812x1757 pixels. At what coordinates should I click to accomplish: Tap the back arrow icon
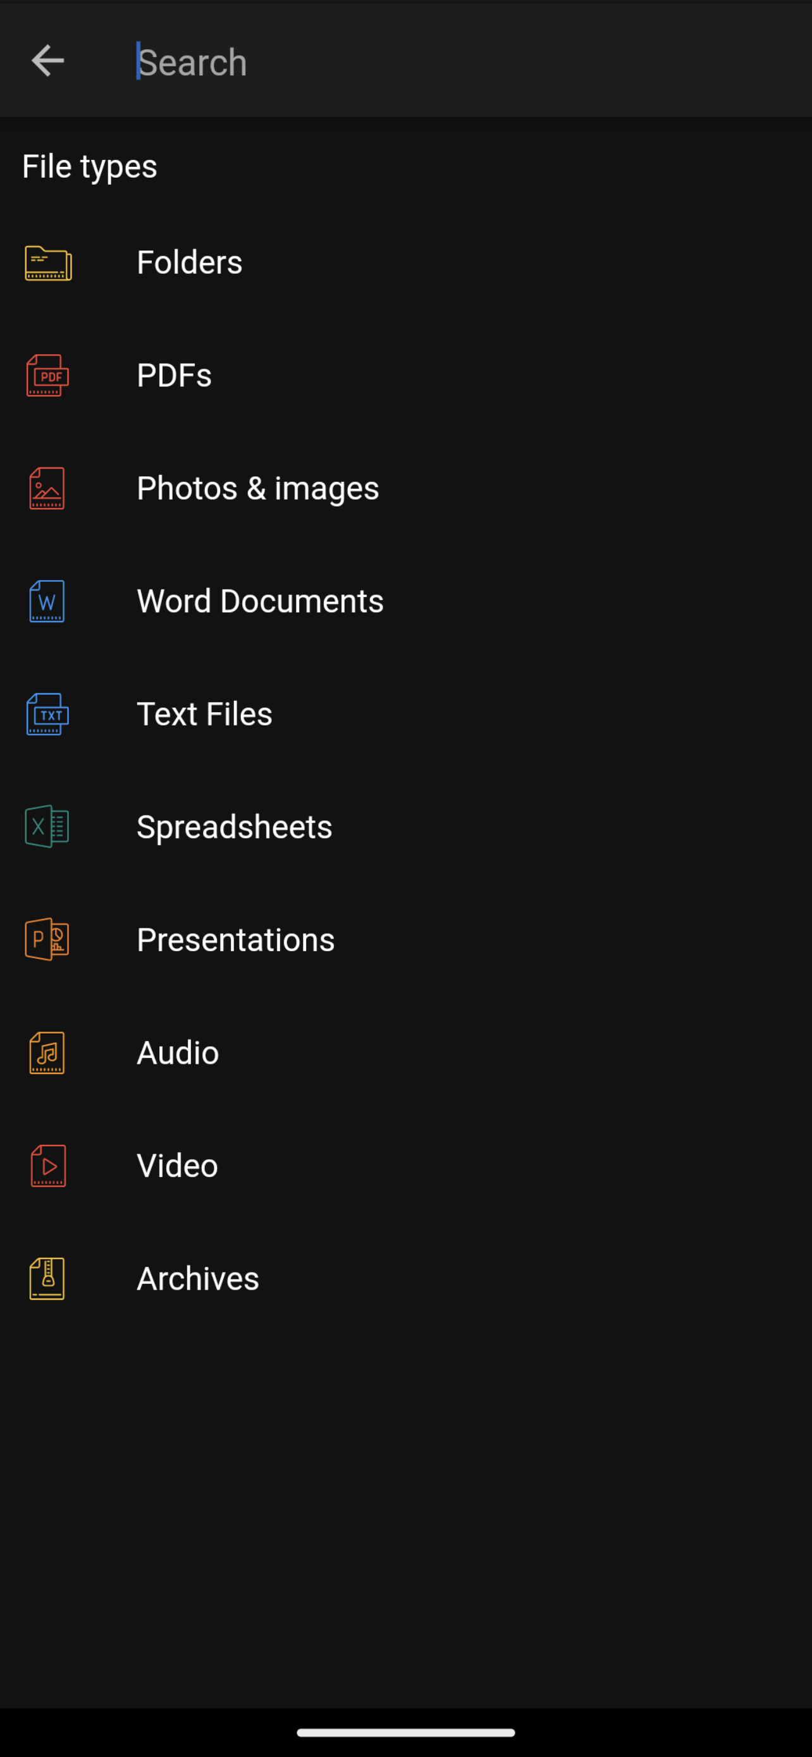click(x=47, y=61)
